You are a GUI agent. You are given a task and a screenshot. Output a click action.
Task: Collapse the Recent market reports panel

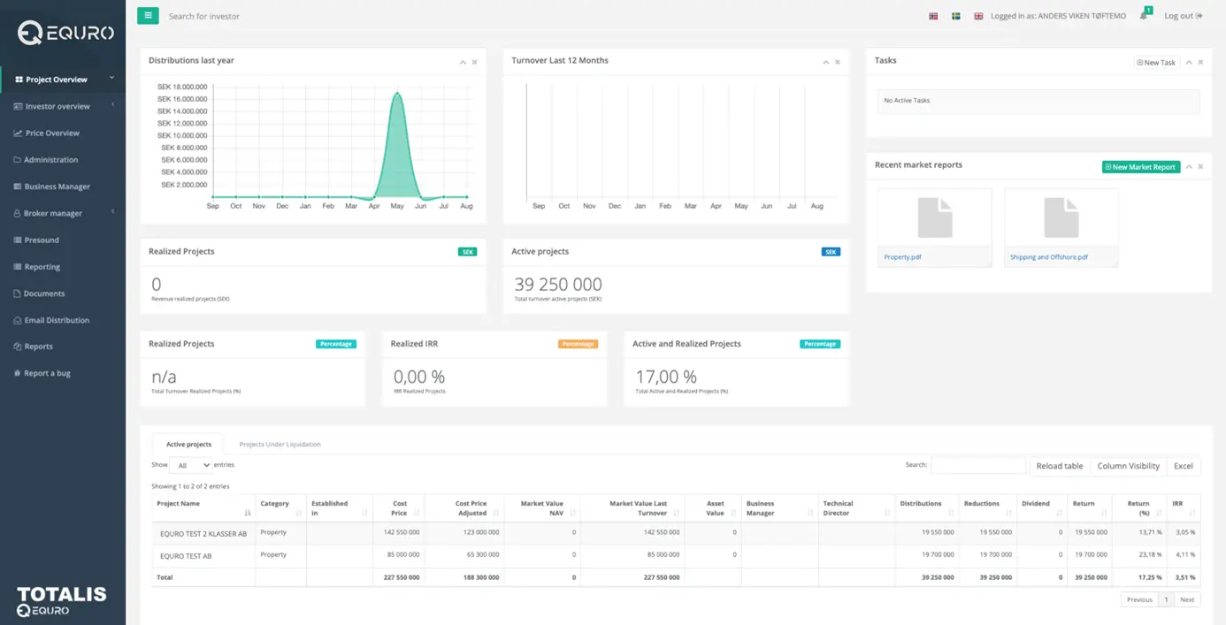coord(1189,167)
